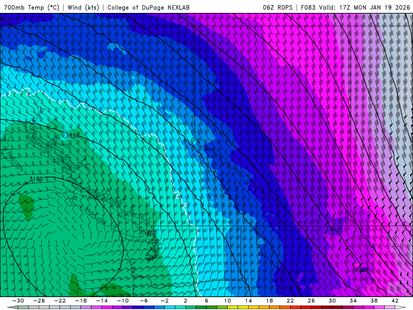Click the 2 colorbar label
Viewport: 413px width, 310px height.
186,301
